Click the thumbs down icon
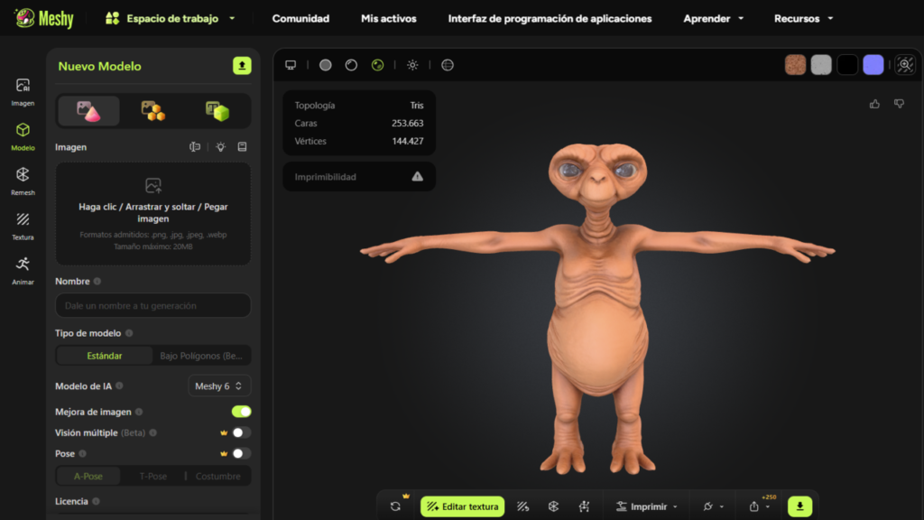This screenshot has height=520, width=924. pyautogui.click(x=900, y=104)
